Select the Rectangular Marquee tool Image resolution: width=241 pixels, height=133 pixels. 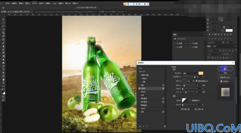(3, 23)
